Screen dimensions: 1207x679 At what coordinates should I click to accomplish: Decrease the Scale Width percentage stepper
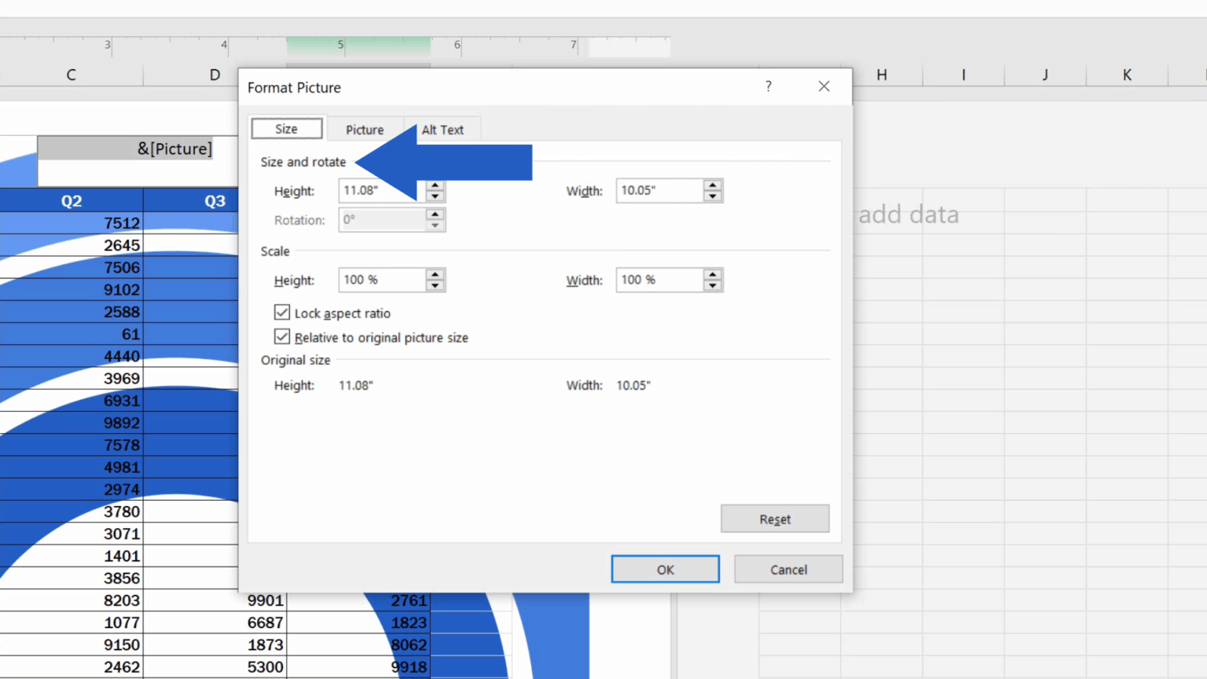[x=713, y=284]
